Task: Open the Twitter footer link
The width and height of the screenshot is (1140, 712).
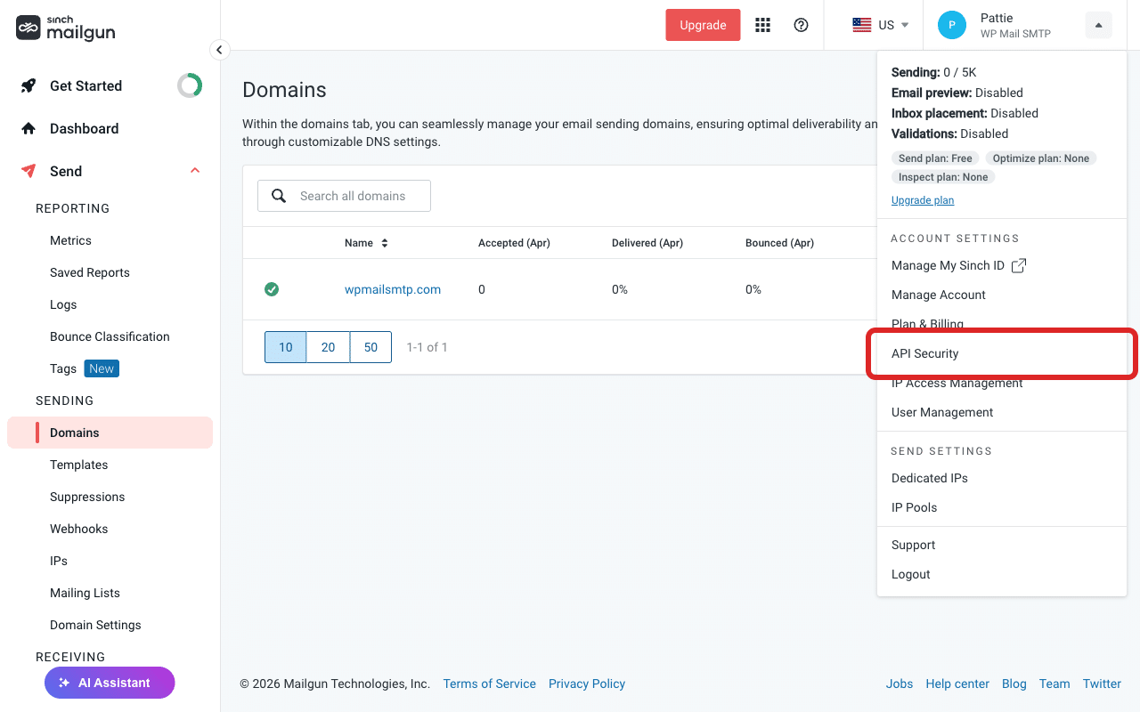Action: pos(1102,684)
